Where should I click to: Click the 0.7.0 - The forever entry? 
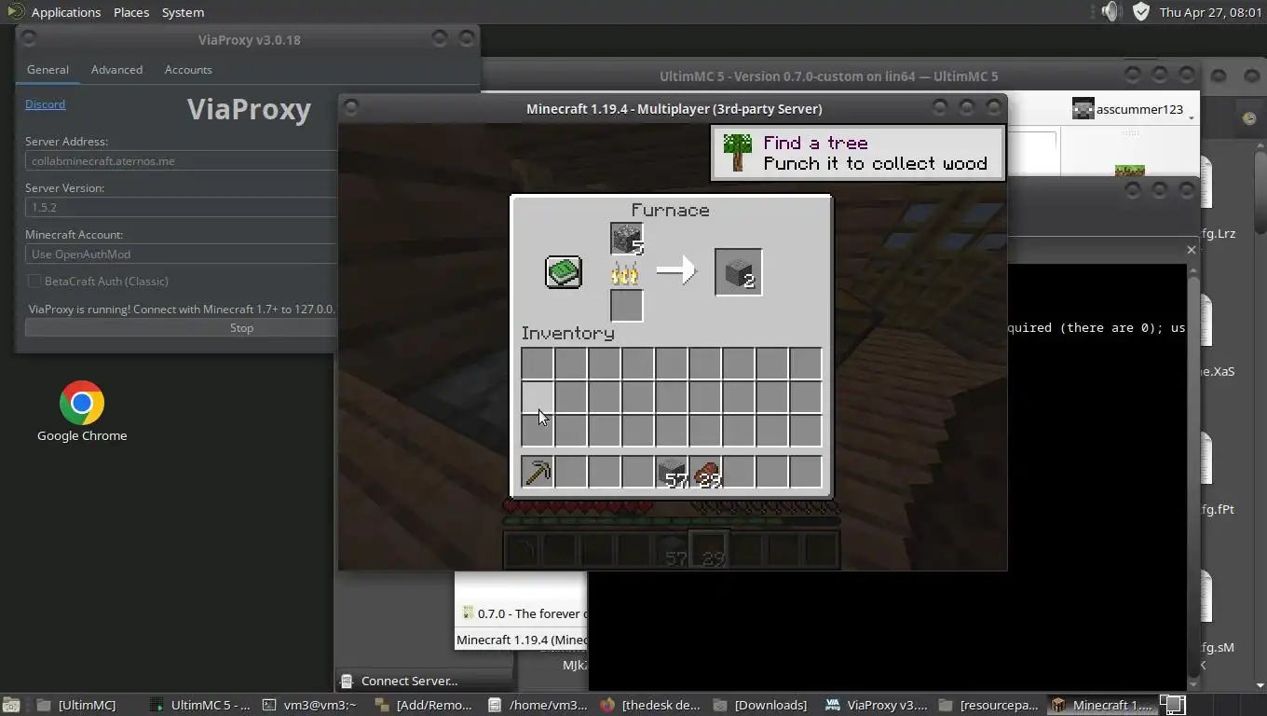pyautogui.click(x=523, y=613)
